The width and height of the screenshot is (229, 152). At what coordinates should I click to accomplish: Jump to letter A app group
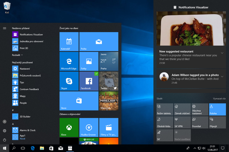pyautogui.click(x=13, y=124)
